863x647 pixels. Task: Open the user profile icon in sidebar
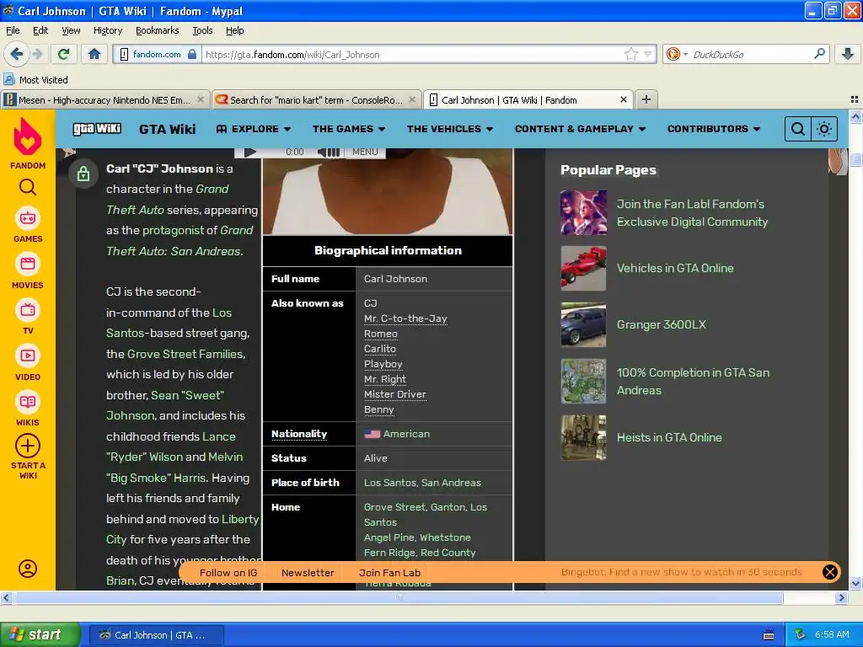28,569
